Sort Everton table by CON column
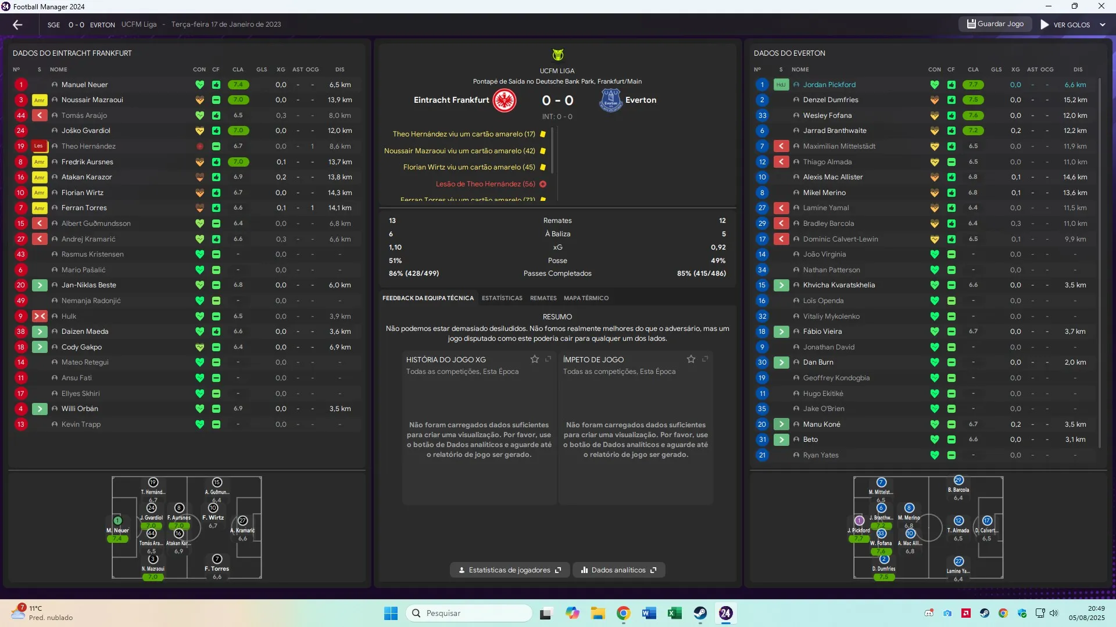This screenshot has height=627, width=1116. 935,70
